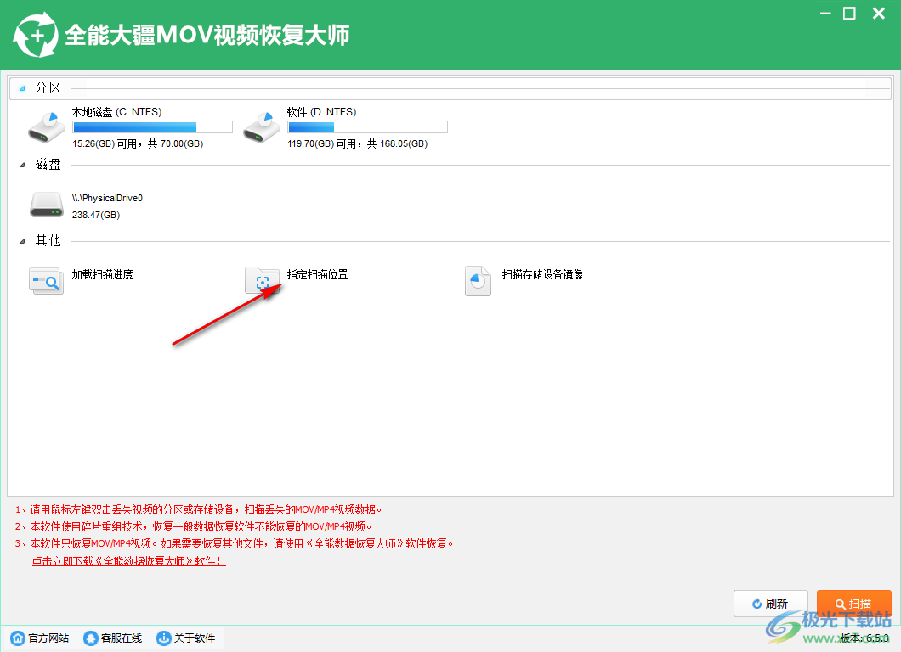Select the 扫描存储设备镜像 label
The image size is (901, 652).
(x=542, y=274)
